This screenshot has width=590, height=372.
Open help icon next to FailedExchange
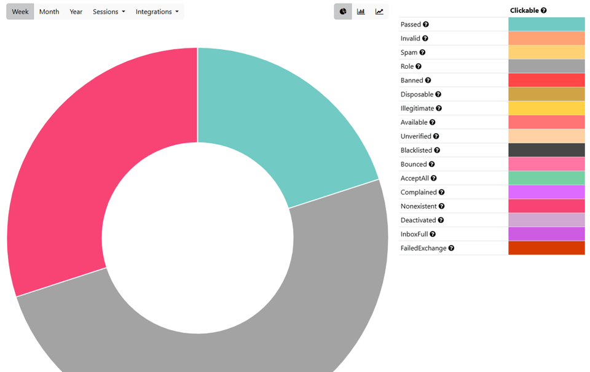(451, 248)
